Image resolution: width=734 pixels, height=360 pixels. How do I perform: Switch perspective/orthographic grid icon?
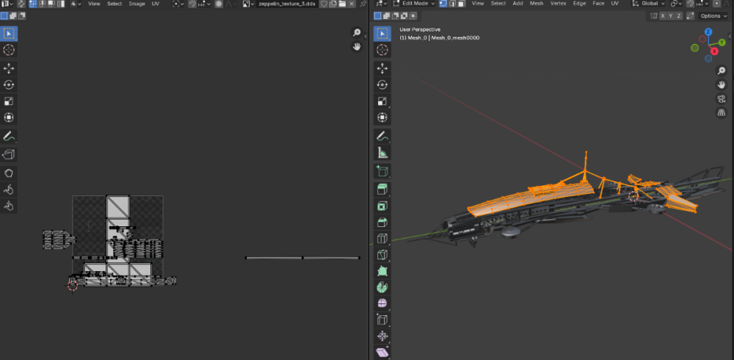pos(722,112)
